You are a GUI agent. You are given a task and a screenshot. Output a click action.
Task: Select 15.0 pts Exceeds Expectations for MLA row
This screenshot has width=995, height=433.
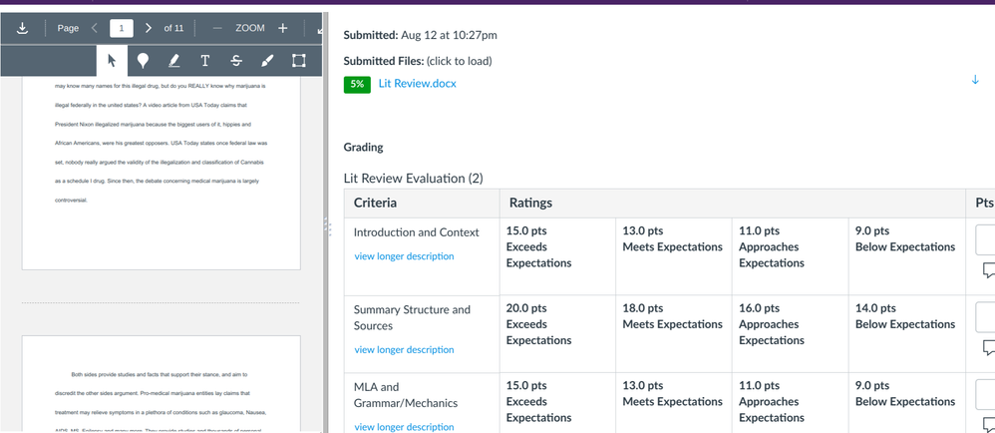click(x=557, y=403)
